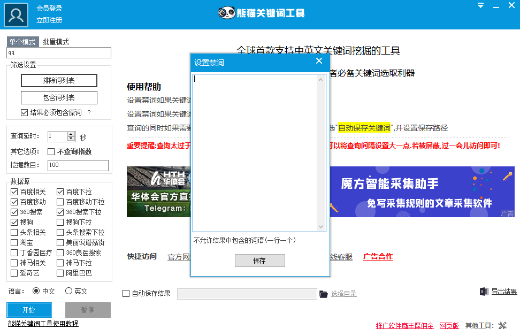This screenshot has width=520, height=329.
Task: Open the 熊猫关键词工具使用教程 link
Action: pos(43,324)
